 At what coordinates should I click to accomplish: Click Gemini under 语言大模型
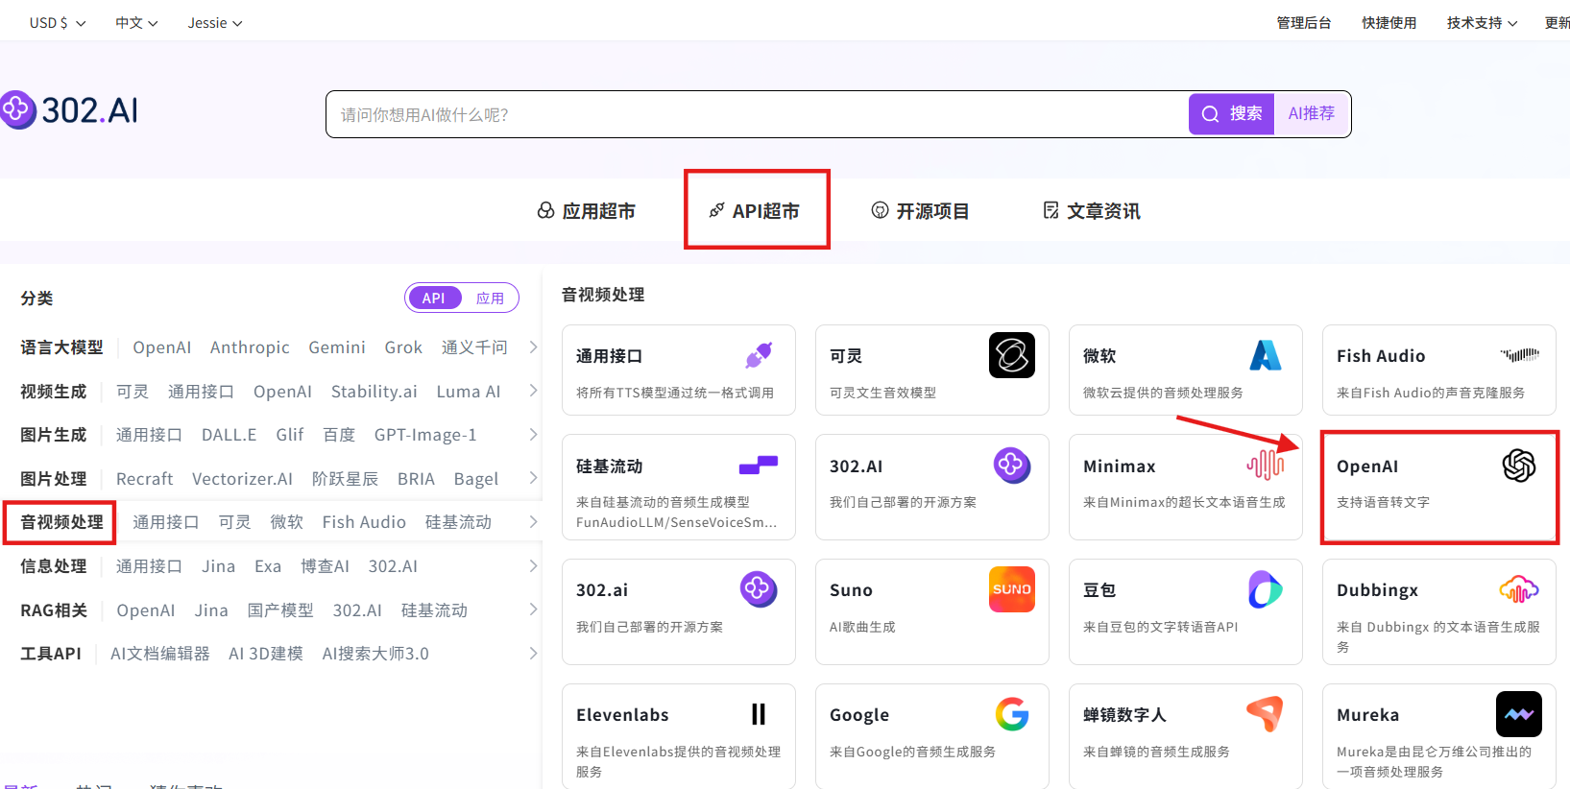pyautogui.click(x=337, y=347)
